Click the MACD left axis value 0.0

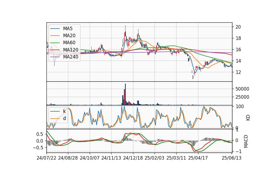point(40,141)
